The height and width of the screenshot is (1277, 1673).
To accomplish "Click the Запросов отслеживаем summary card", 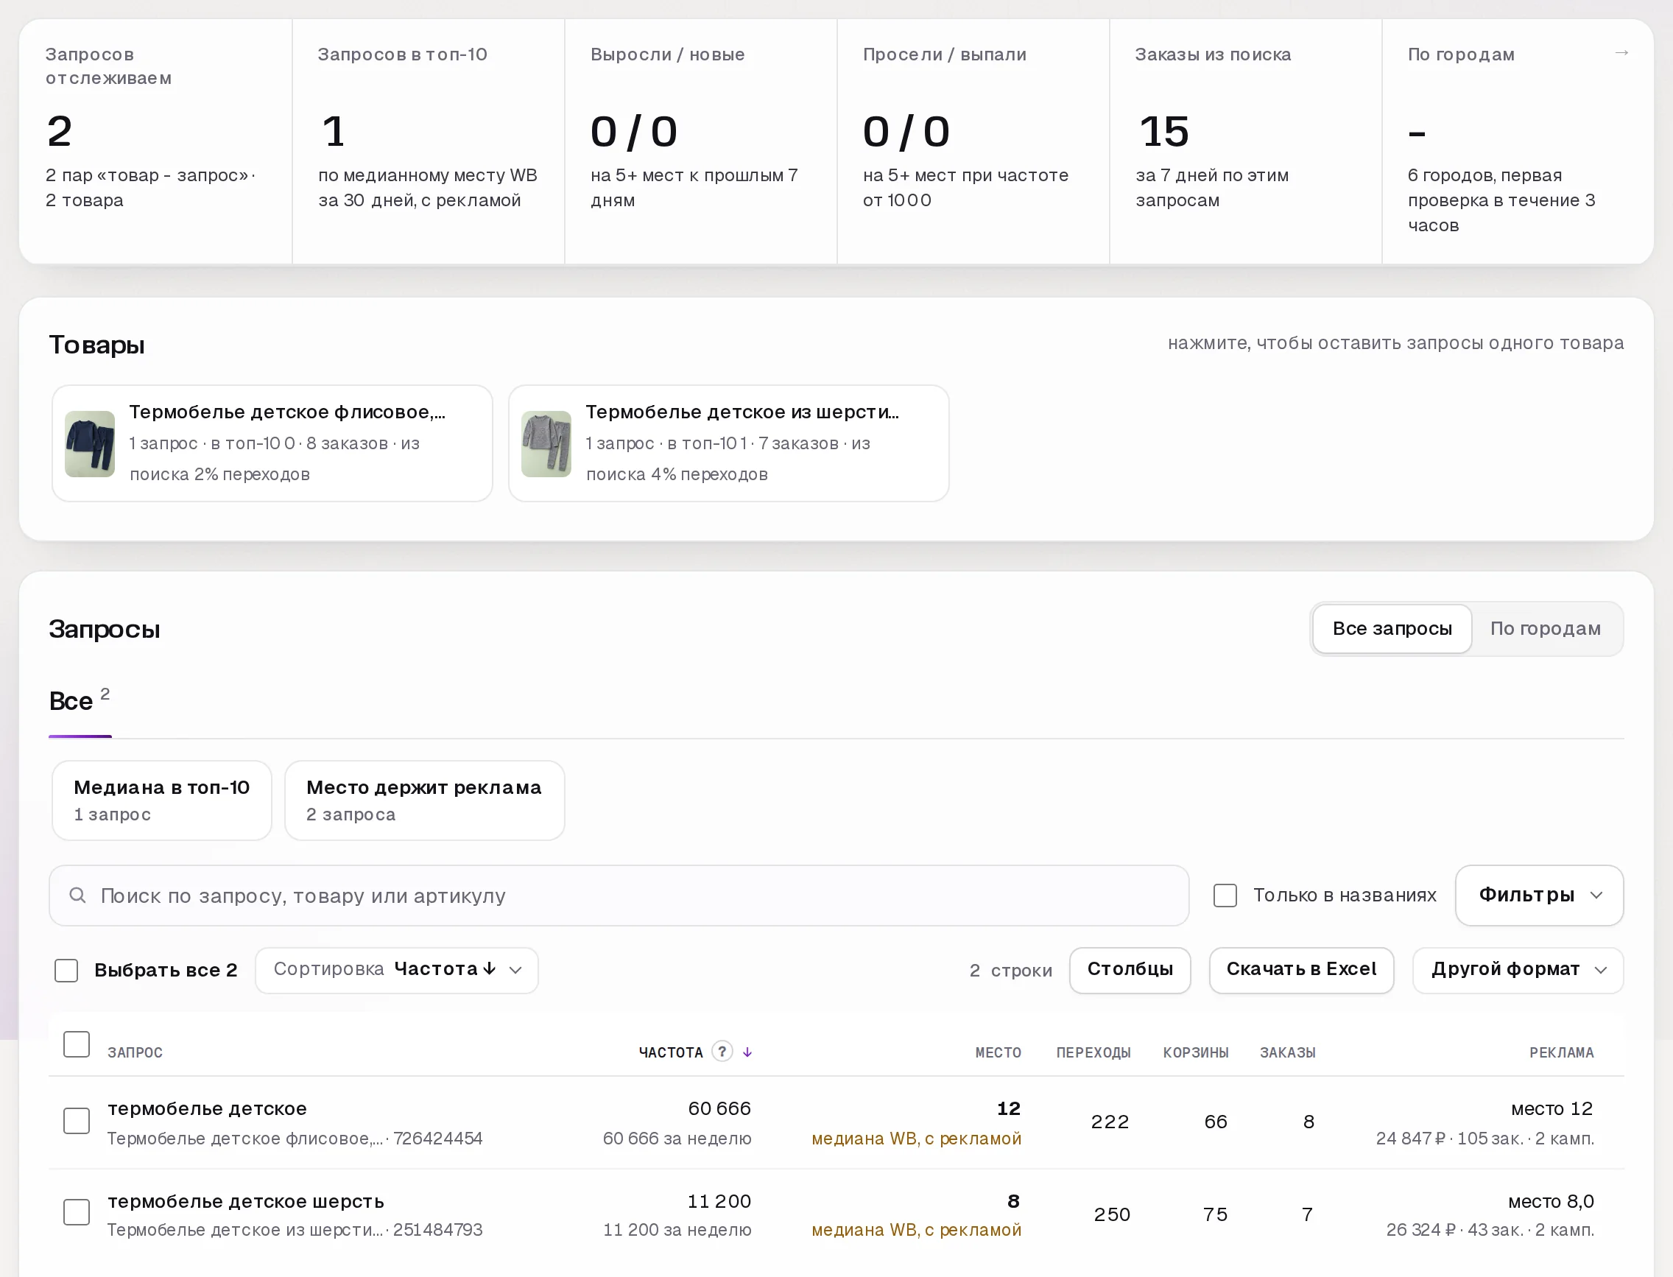I will point(155,141).
